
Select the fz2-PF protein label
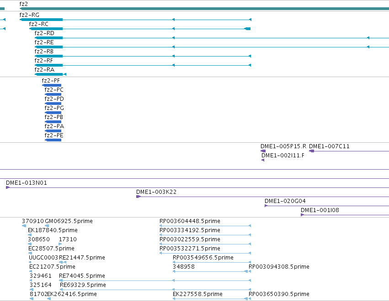coord(51,81)
